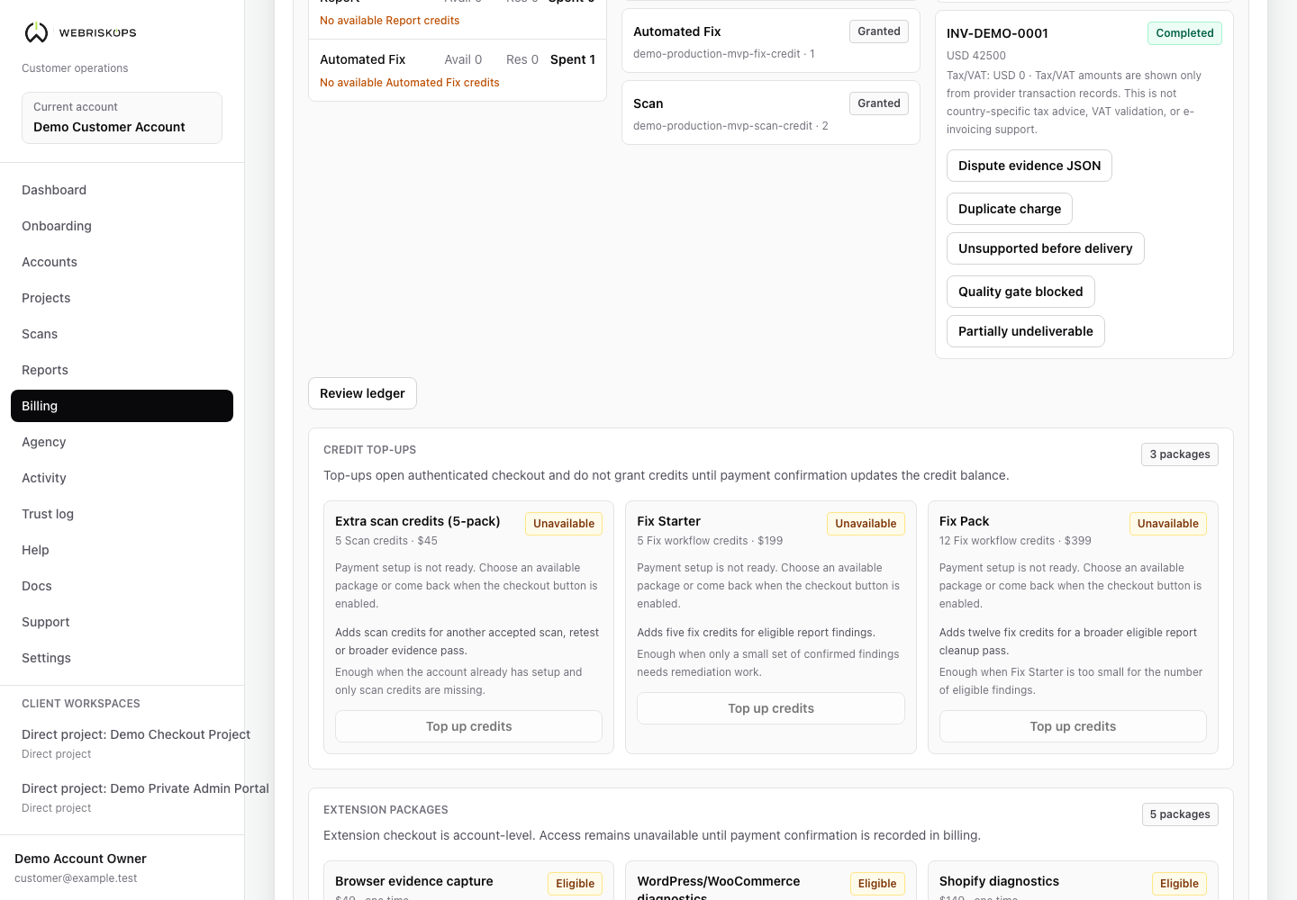This screenshot has width=1297, height=900.
Task: Open Settings in the sidebar
Action: [x=122, y=658]
